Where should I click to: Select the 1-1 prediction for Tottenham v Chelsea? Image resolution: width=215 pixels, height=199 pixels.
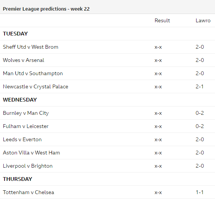click(x=199, y=192)
